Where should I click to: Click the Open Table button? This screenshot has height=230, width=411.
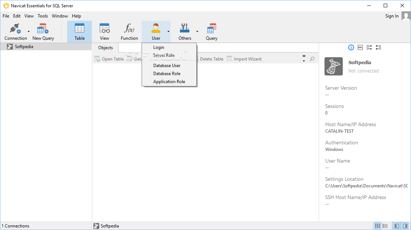tap(109, 59)
